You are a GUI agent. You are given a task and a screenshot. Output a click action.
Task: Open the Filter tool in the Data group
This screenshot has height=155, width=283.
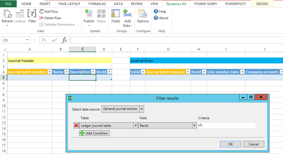tap(32, 15)
